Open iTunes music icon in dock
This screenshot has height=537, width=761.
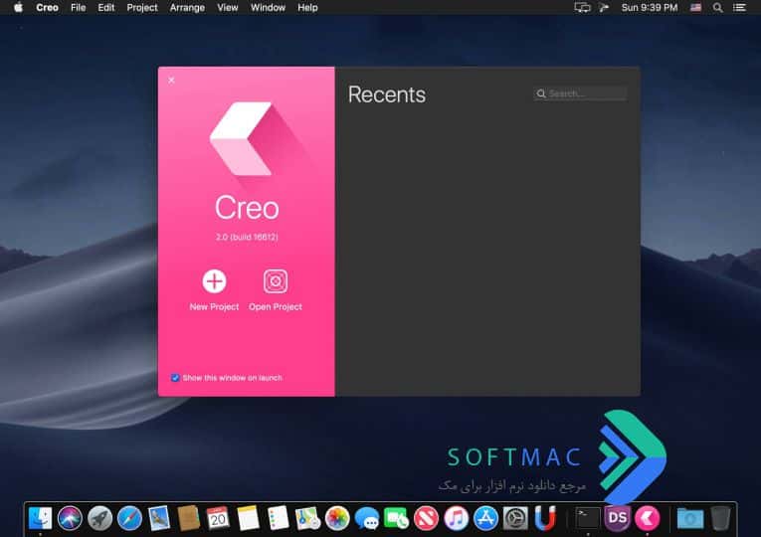pyautogui.click(x=457, y=517)
